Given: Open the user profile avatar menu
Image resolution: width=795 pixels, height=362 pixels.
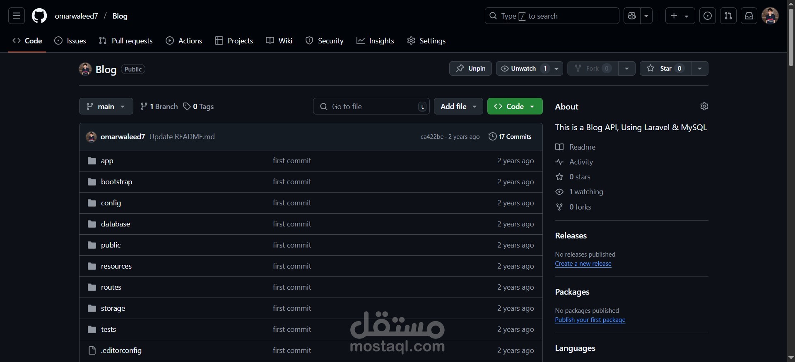Looking at the screenshot, I should (x=770, y=16).
